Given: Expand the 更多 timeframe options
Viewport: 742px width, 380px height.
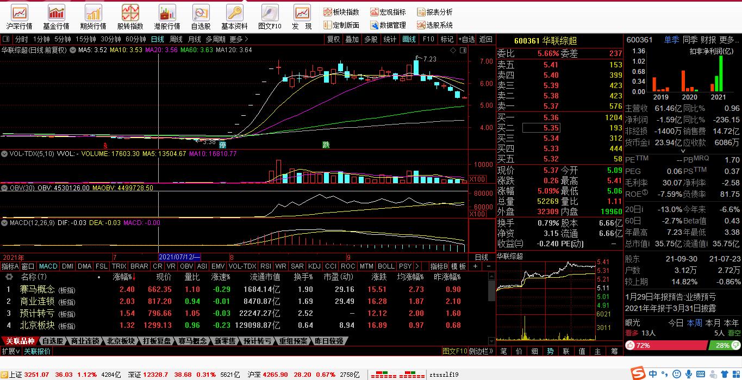Looking at the screenshot, I should point(239,39).
